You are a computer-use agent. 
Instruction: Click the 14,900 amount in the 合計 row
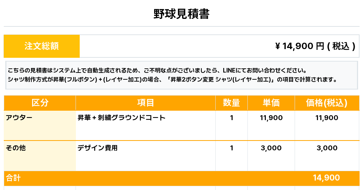(326, 178)
